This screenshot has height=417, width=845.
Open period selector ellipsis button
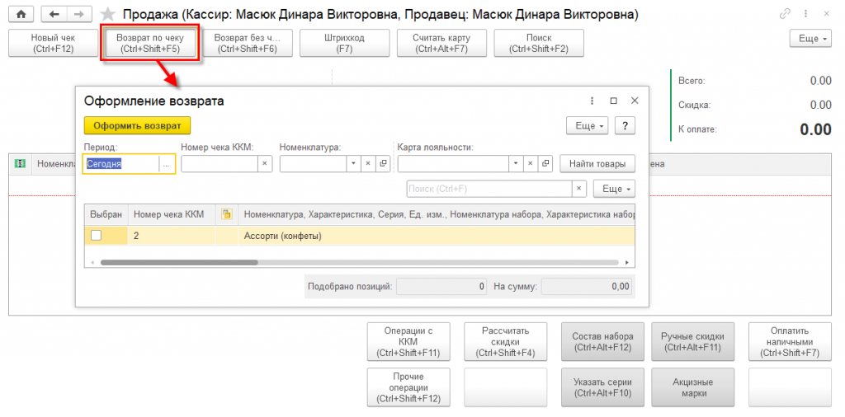[166, 165]
